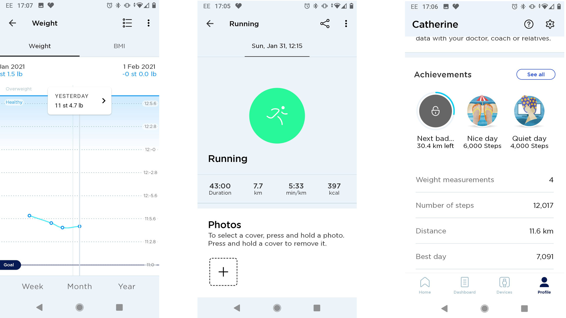Image resolution: width=566 pixels, height=318 pixels.
Task: Expand the three-dot menu on Weight
Action: pos(148,23)
